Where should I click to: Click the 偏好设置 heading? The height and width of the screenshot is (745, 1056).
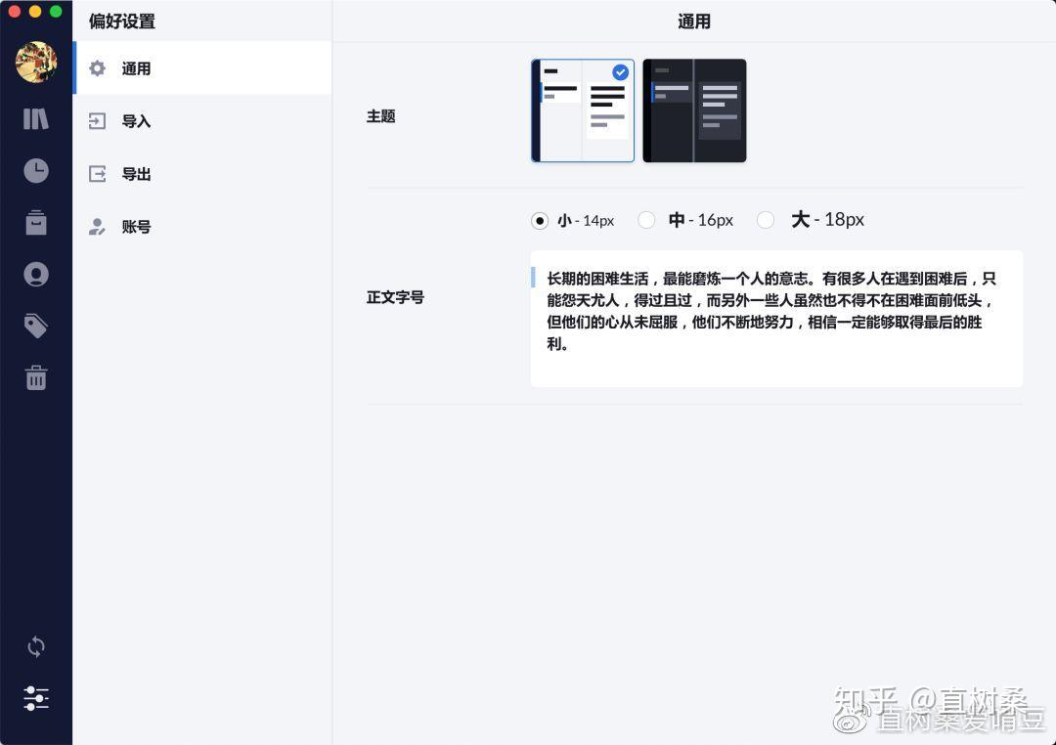click(122, 22)
